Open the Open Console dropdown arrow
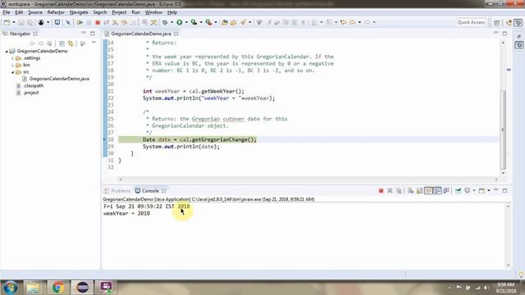This screenshot has height=295, width=525. click(489, 191)
